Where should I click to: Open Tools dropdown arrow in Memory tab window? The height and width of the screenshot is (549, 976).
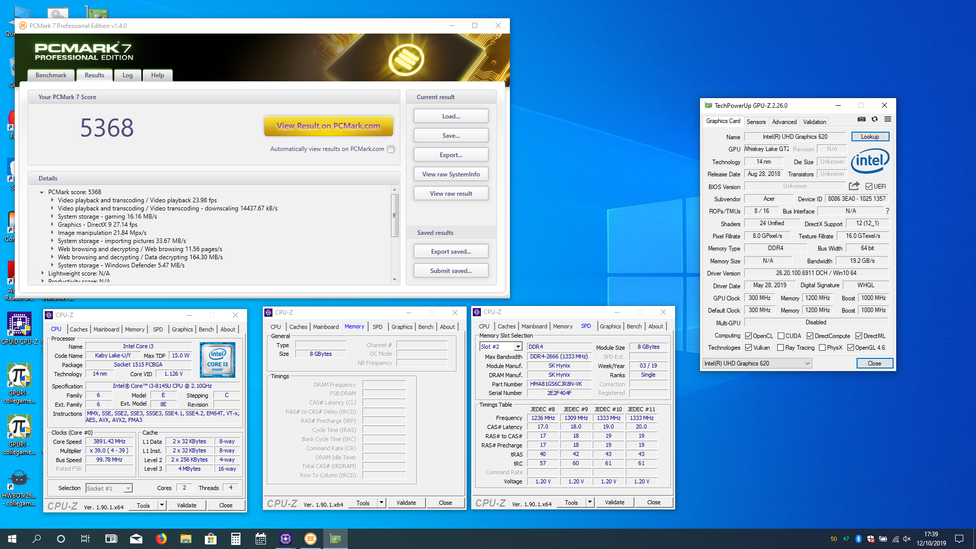point(381,503)
